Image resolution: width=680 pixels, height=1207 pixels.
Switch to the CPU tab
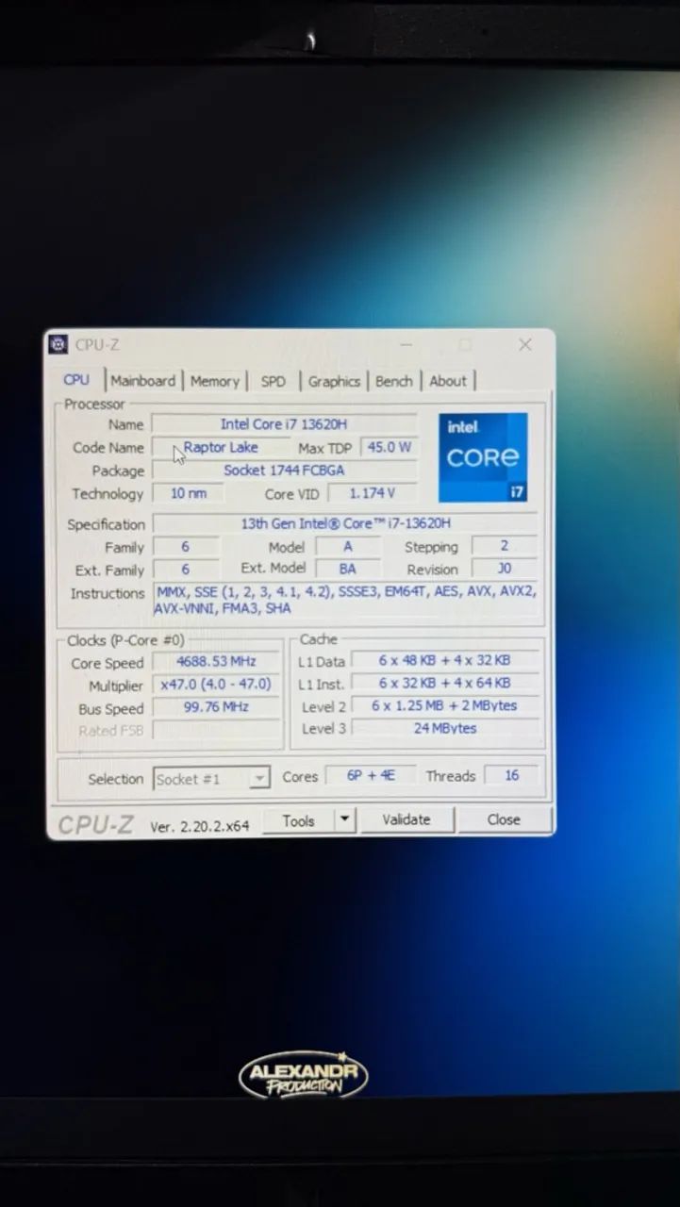point(76,379)
